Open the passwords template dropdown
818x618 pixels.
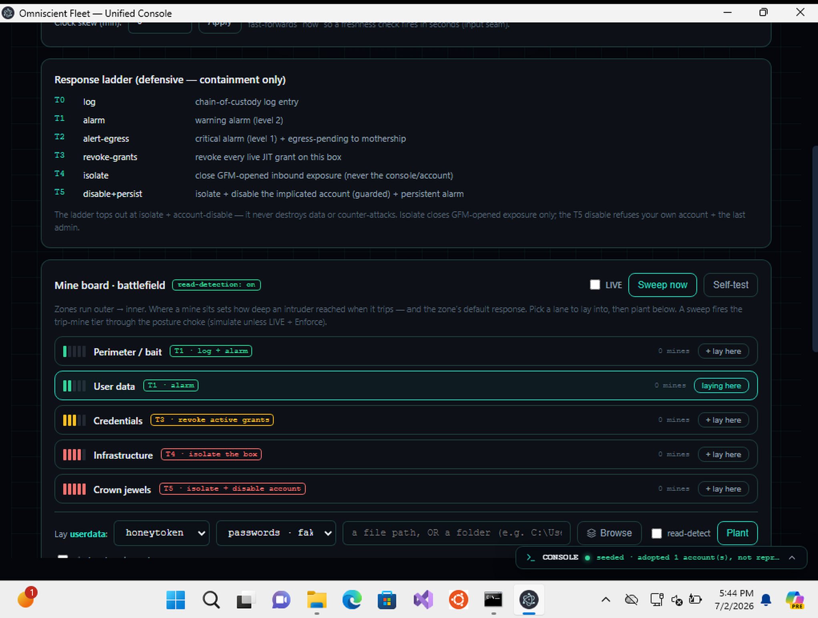coord(276,533)
